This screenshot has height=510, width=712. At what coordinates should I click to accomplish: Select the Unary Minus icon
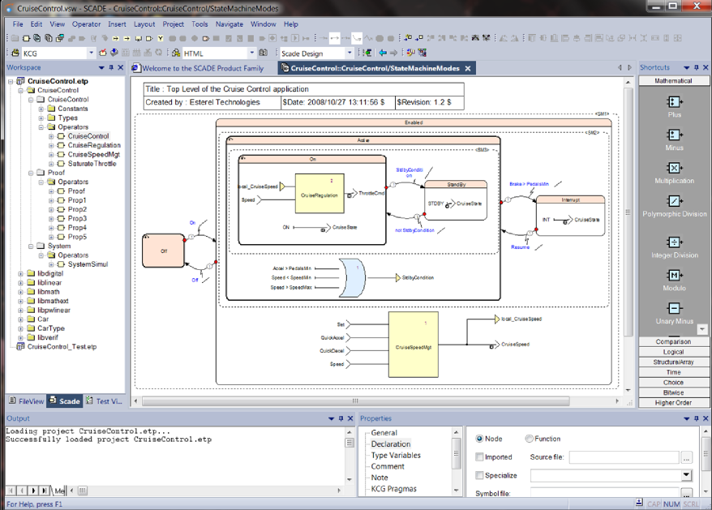pyautogui.click(x=674, y=309)
